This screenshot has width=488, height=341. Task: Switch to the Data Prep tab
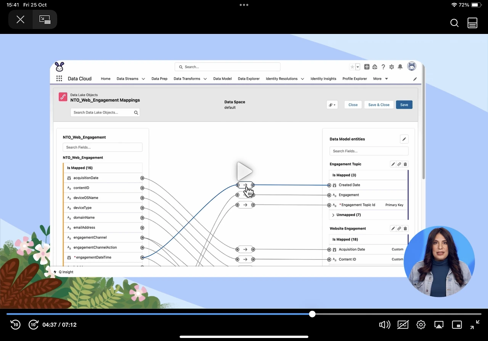159,79
